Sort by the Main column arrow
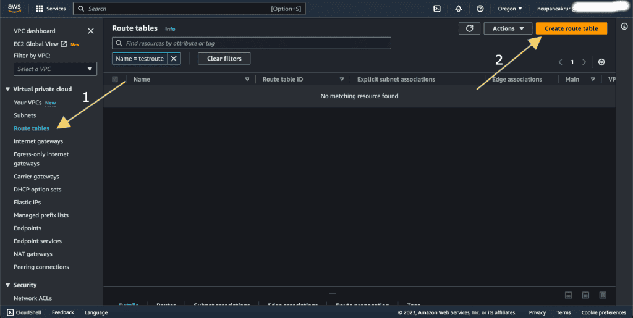Viewport: 633px width, 318px height. coord(593,80)
